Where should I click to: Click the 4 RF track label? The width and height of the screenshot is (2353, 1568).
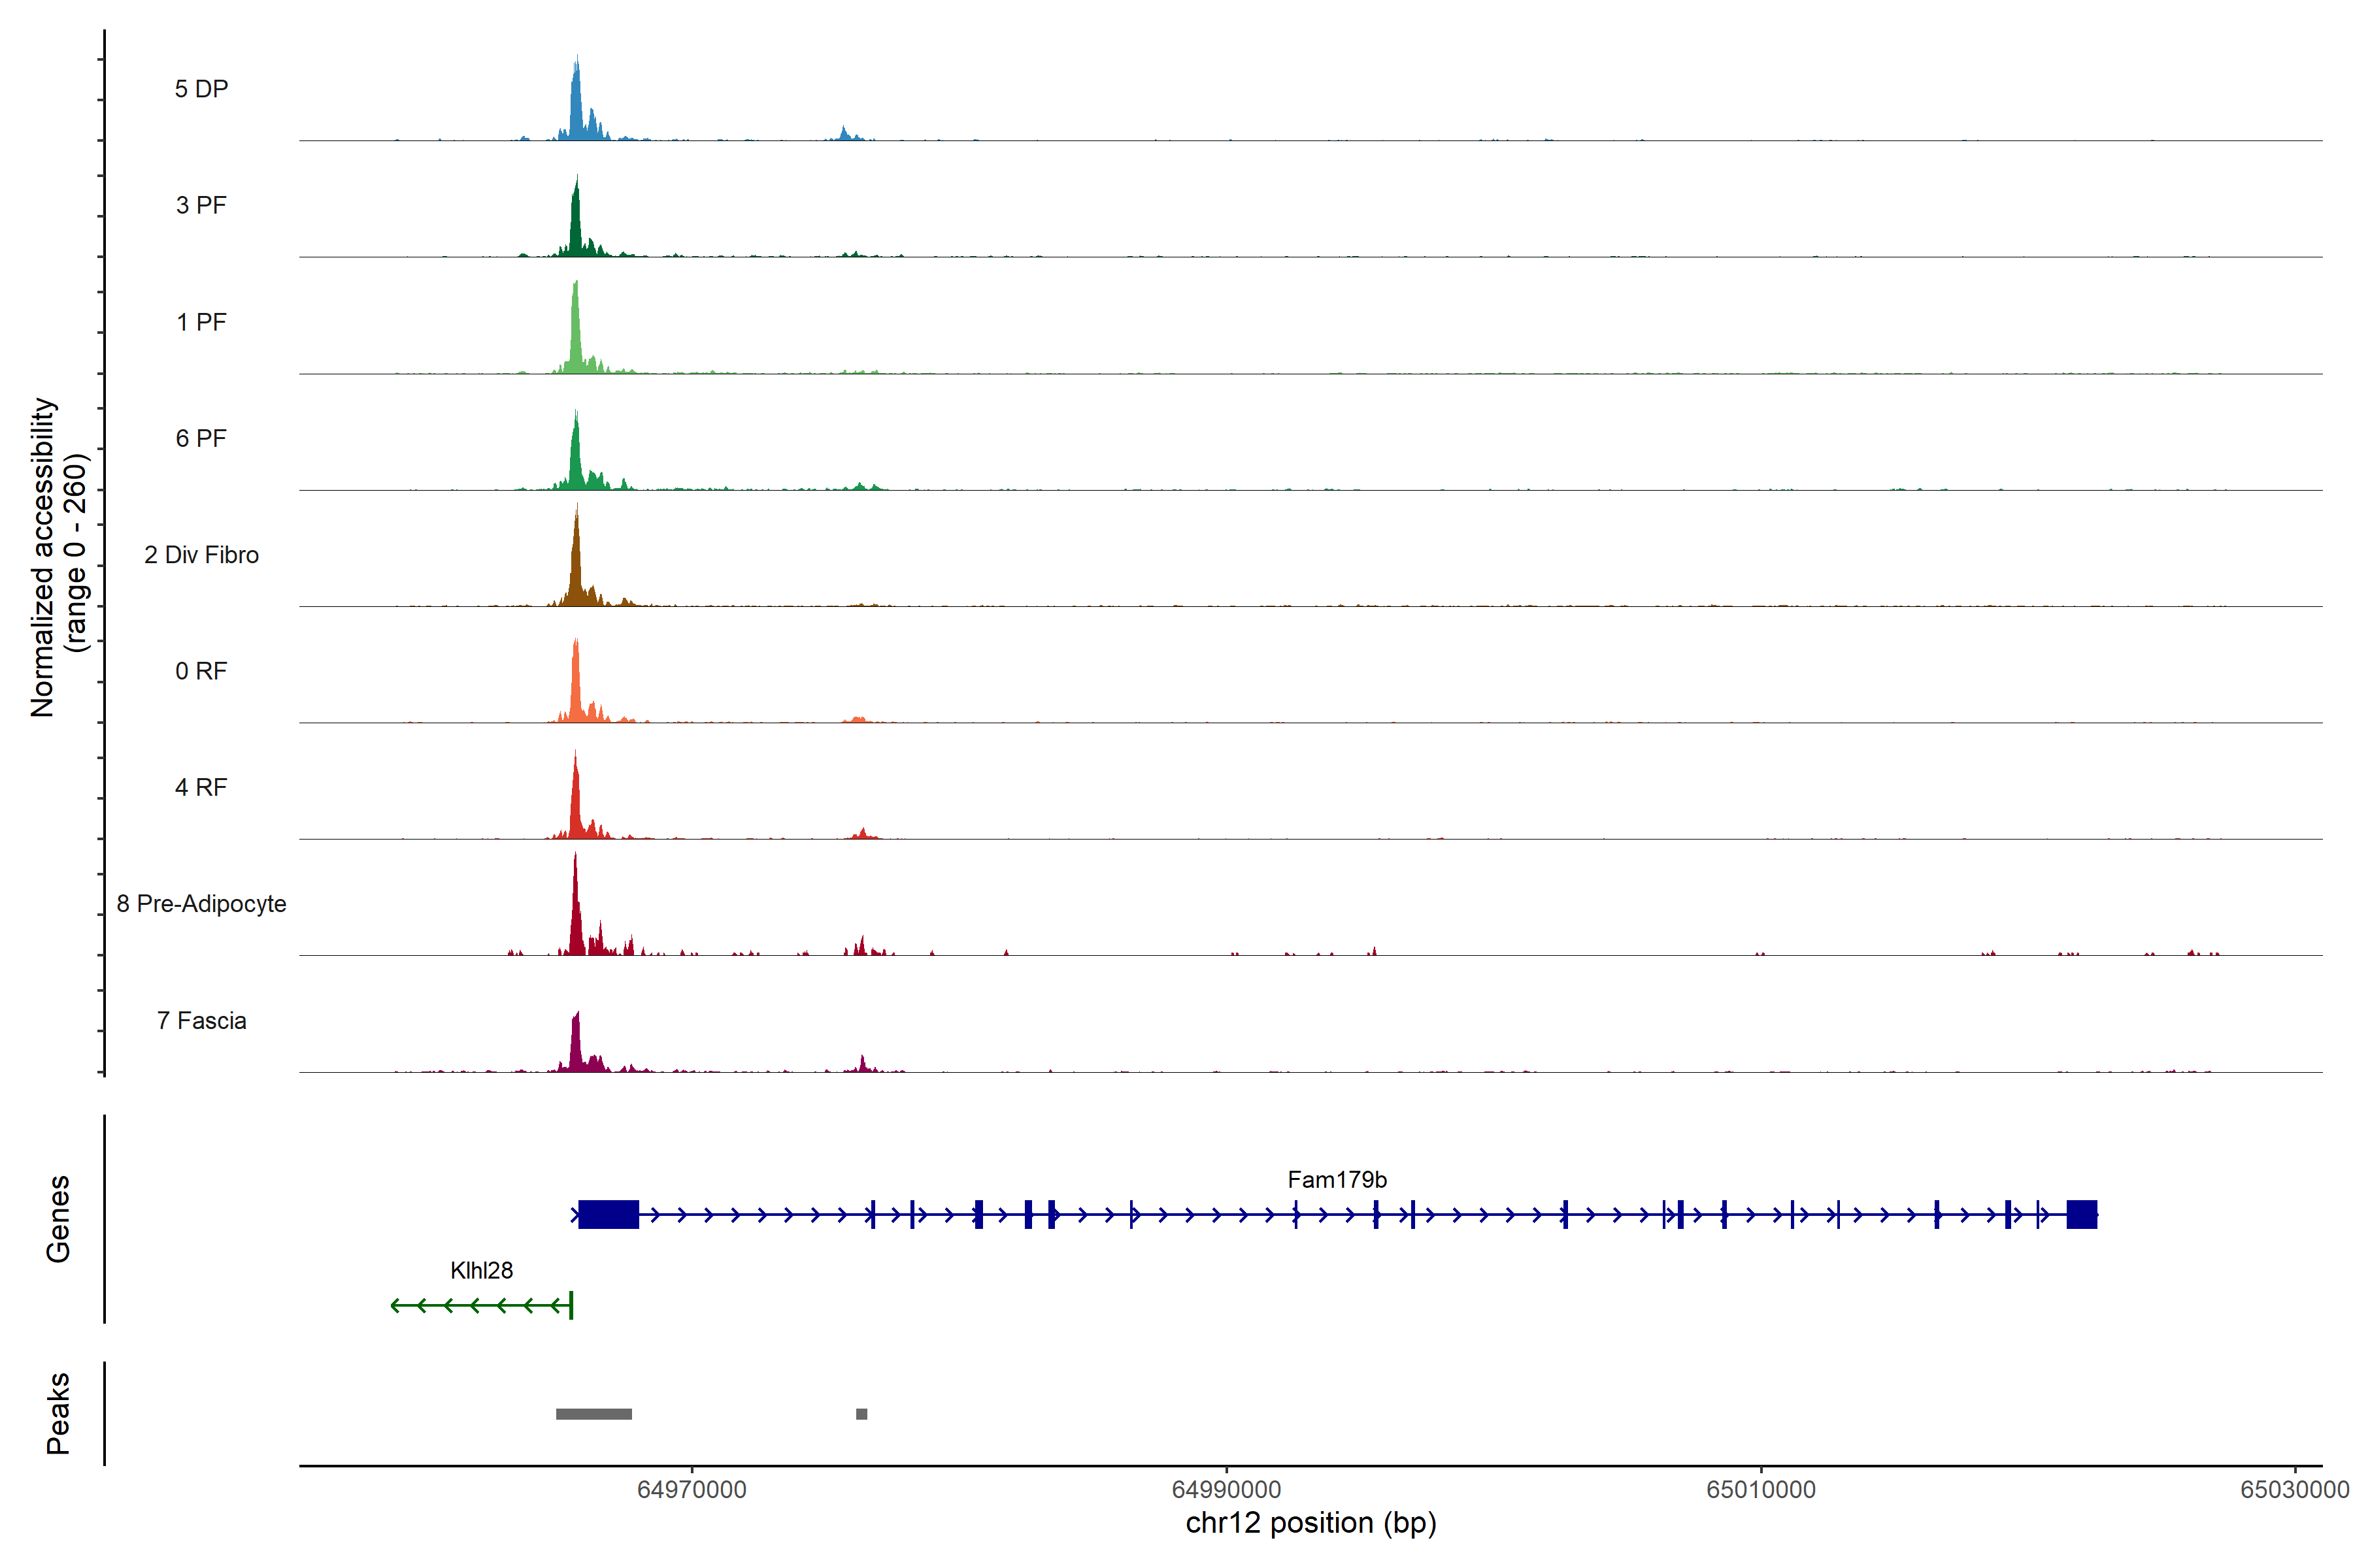(x=201, y=787)
